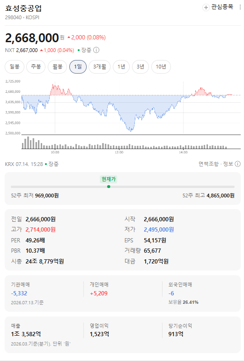Click the 거래량 65,677 value
The height and width of the screenshot is (361, 244).
point(153,251)
